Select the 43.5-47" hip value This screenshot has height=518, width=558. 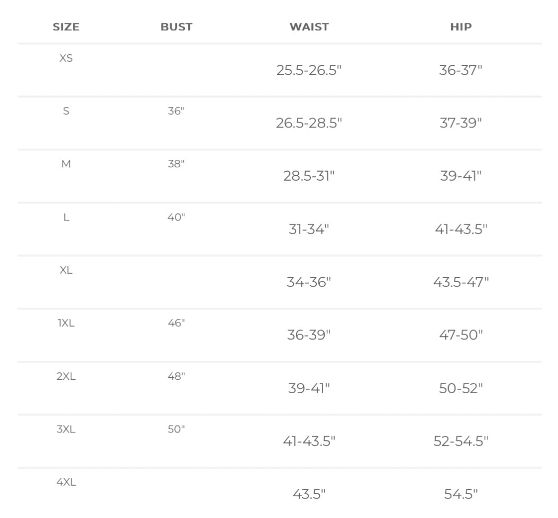[461, 282]
